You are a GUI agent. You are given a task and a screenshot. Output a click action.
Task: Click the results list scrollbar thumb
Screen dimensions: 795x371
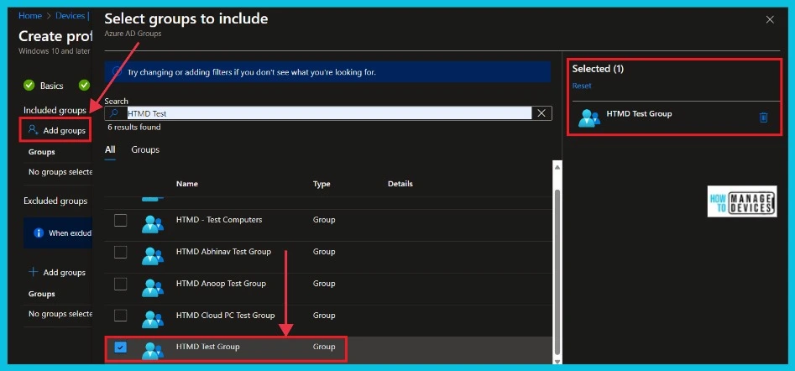[557, 271]
